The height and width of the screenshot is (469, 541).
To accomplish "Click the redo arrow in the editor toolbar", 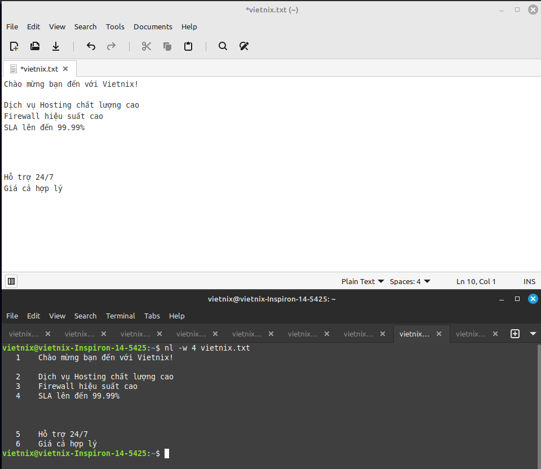I will tap(111, 46).
